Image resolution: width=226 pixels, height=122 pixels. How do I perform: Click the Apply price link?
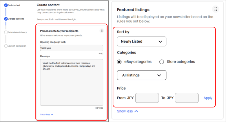tap(208, 98)
